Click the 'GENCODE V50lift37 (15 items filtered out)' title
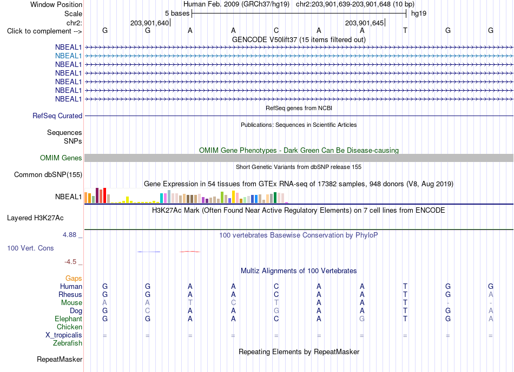 pyautogui.click(x=299, y=39)
